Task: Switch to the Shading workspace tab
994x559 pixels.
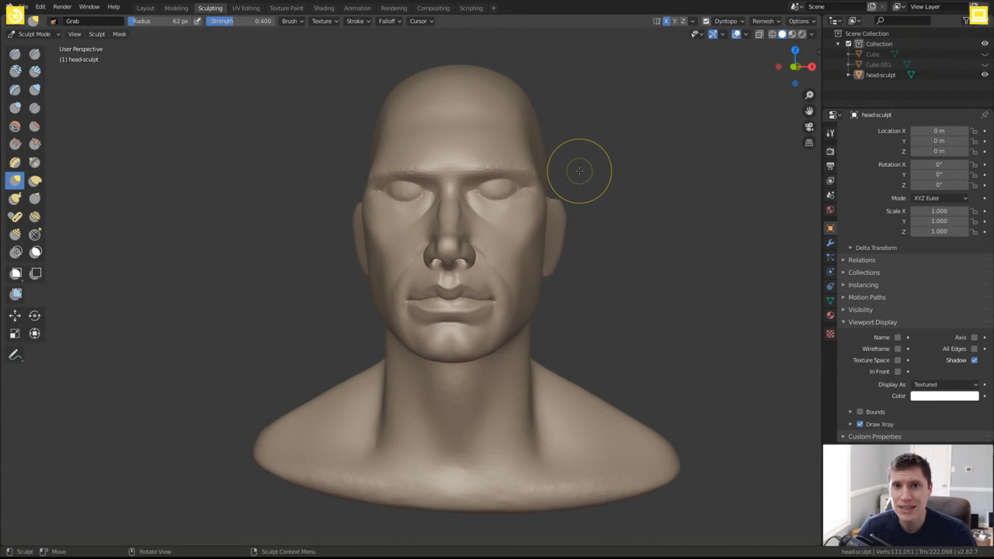Action: [x=324, y=8]
